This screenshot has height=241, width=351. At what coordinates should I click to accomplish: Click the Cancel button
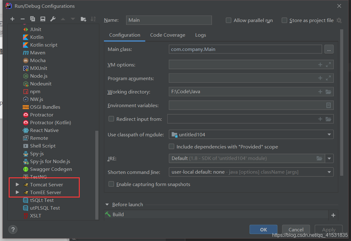pos(296,230)
